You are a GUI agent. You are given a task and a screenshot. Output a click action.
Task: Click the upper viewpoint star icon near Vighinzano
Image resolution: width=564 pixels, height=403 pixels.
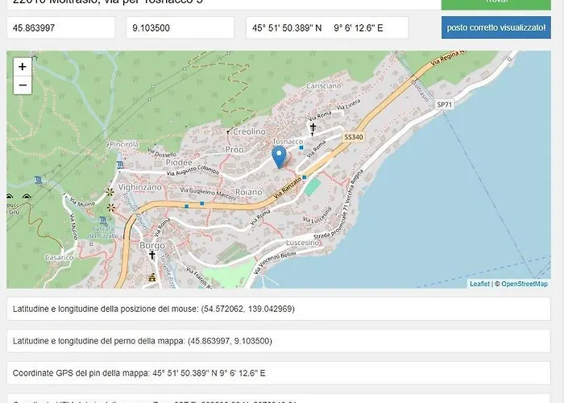(110, 192)
